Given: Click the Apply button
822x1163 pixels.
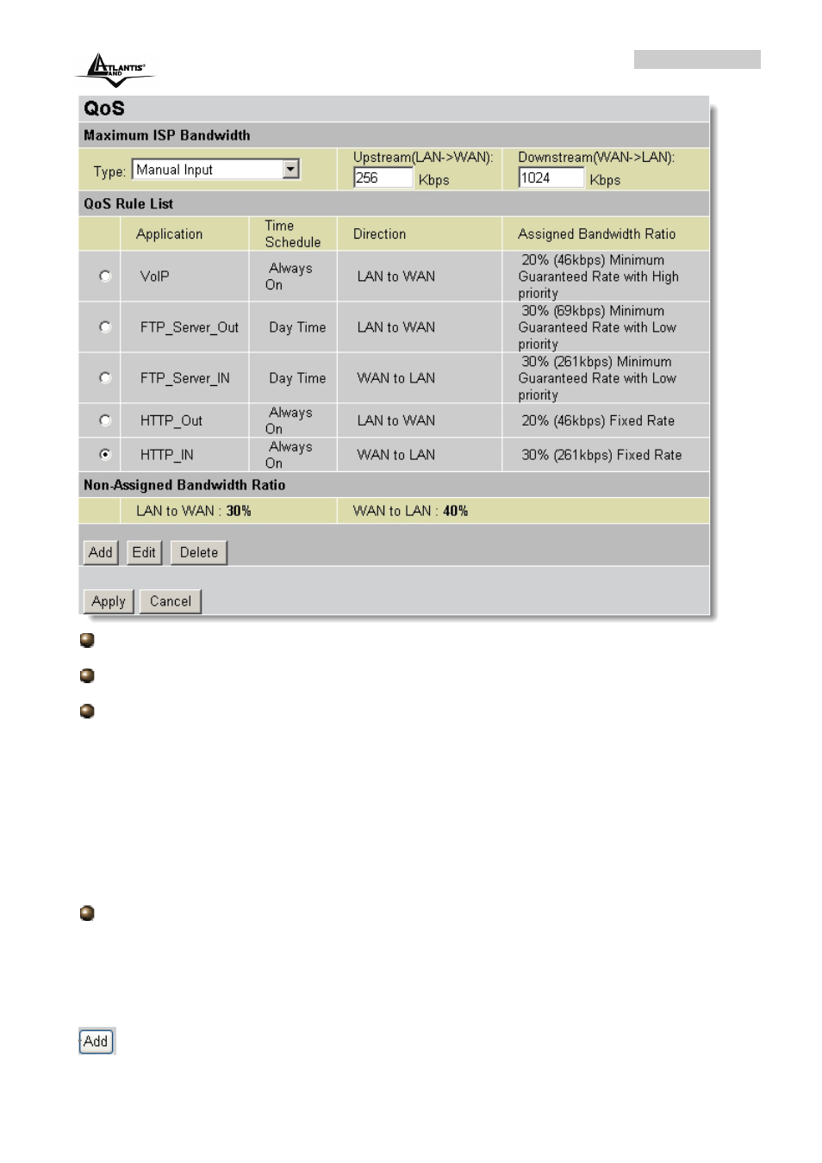Looking at the screenshot, I should click(x=109, y=601).
